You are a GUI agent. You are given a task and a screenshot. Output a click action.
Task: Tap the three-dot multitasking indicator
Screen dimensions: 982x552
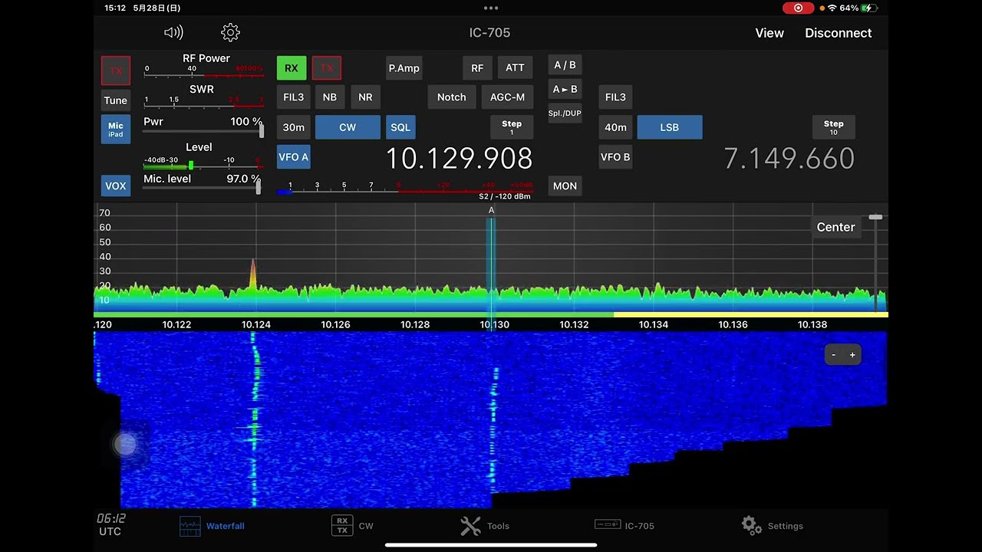point(491,8)
